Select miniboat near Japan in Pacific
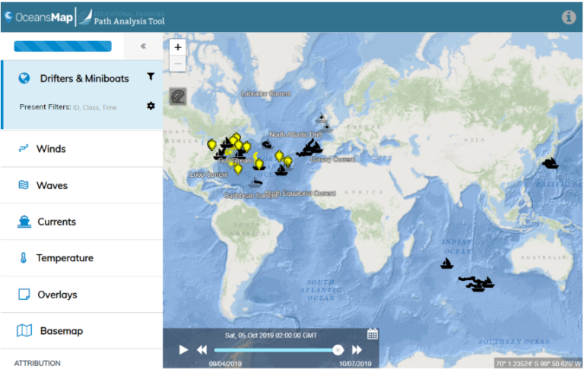This screenshot has width=584, height=372. coord(550,163)
